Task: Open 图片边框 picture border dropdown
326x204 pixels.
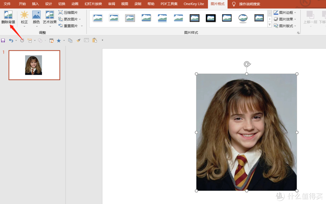Action: [x=285, y=12]
